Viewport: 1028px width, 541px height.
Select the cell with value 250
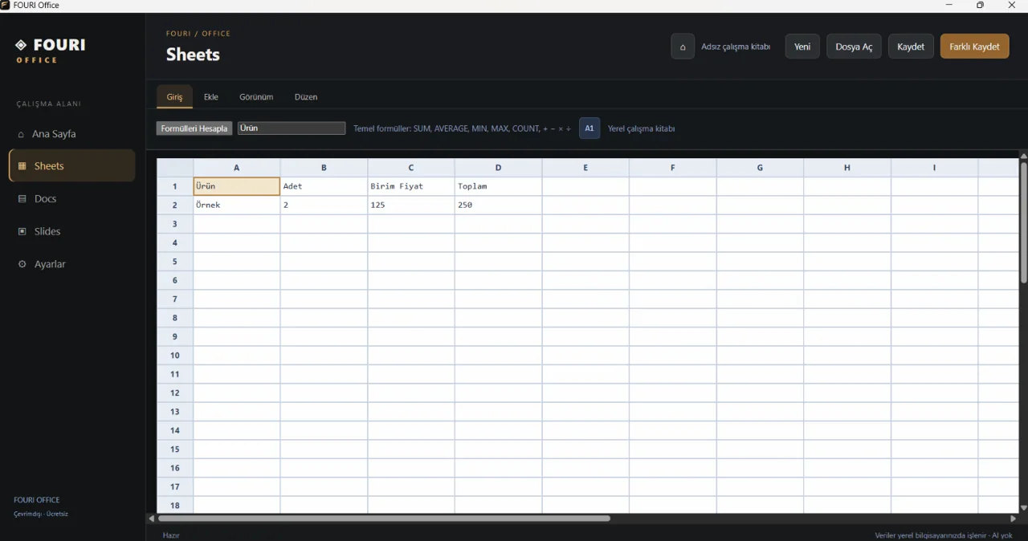(x=498, y=205)
